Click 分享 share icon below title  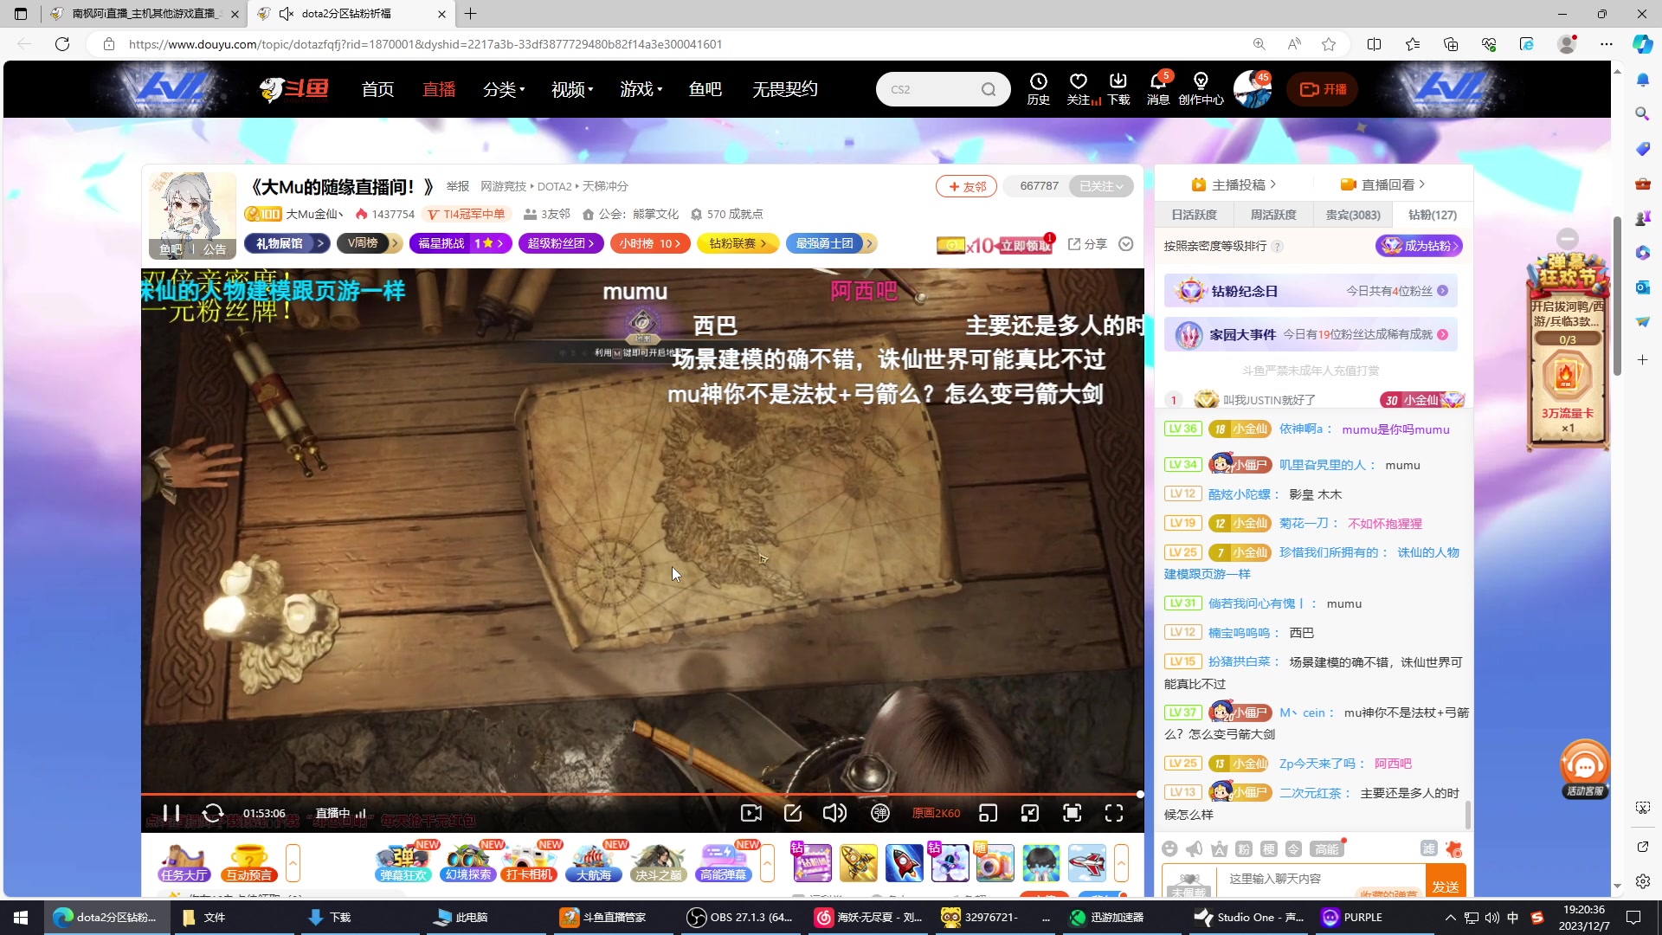point(1087,244)
